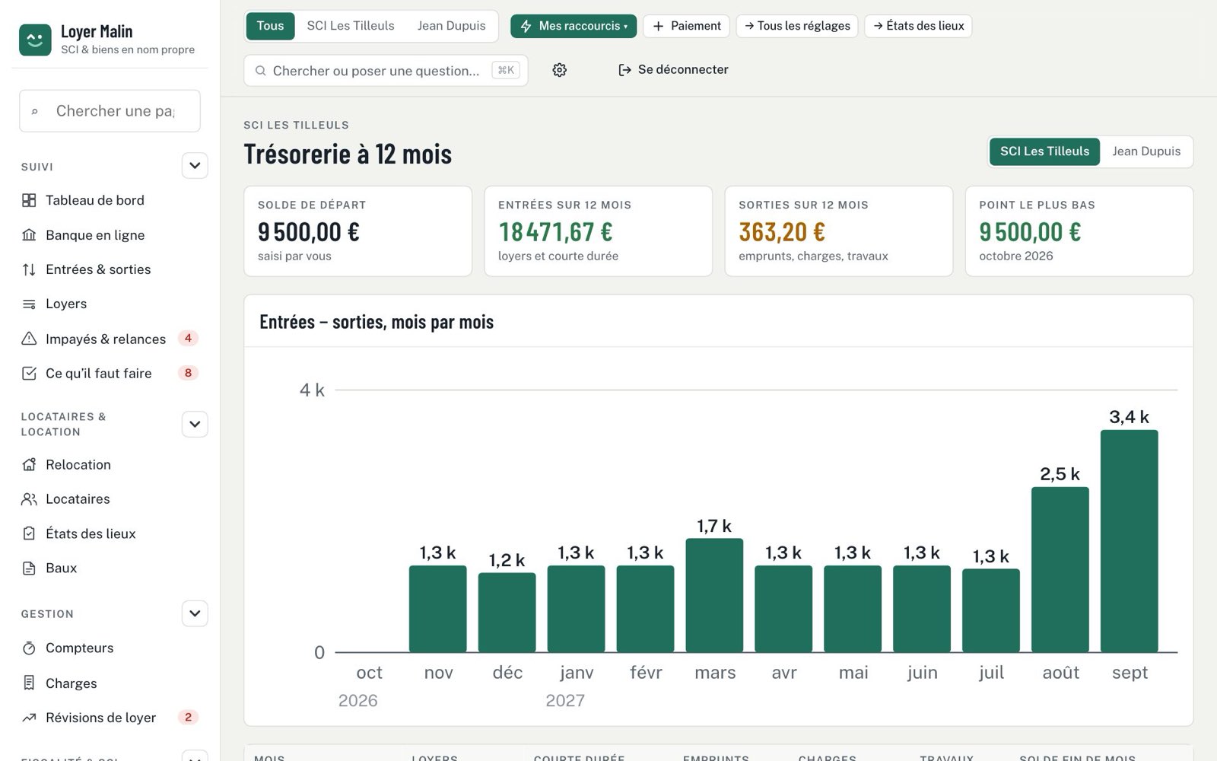The image size is (1217, 761).
Task: Open the États des lieux shortcut link
Action: [918, 26]
